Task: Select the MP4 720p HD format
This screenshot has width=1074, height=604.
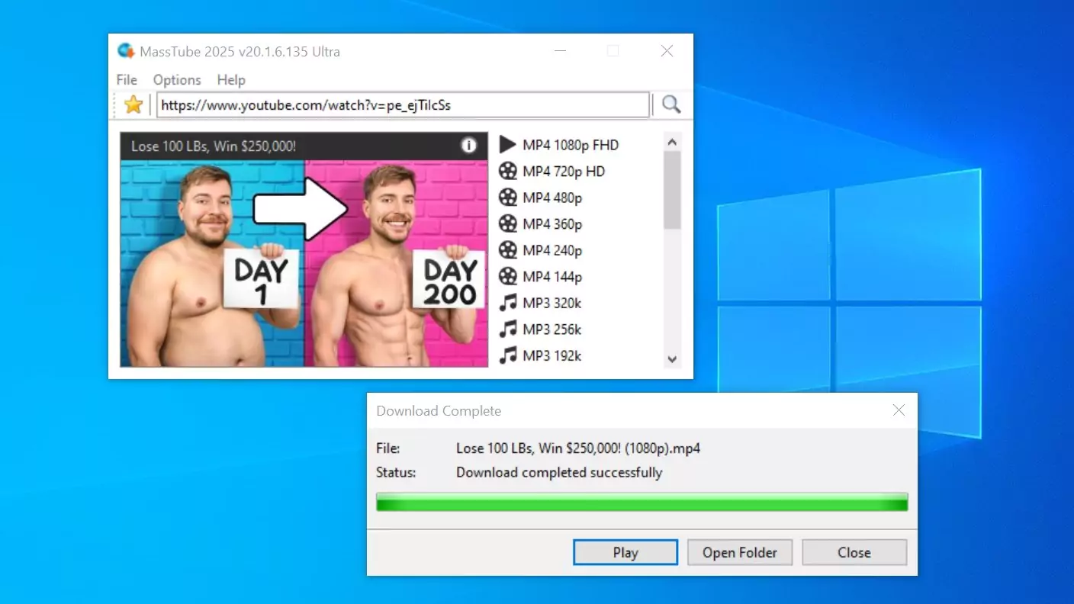Action: point(564,172)
